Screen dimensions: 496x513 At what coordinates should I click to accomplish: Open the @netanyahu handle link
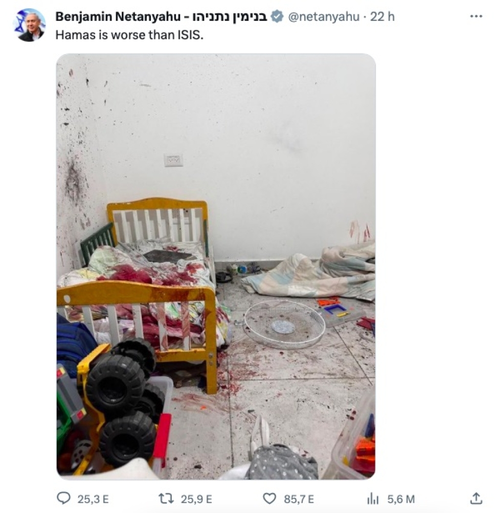coord(324,16)
